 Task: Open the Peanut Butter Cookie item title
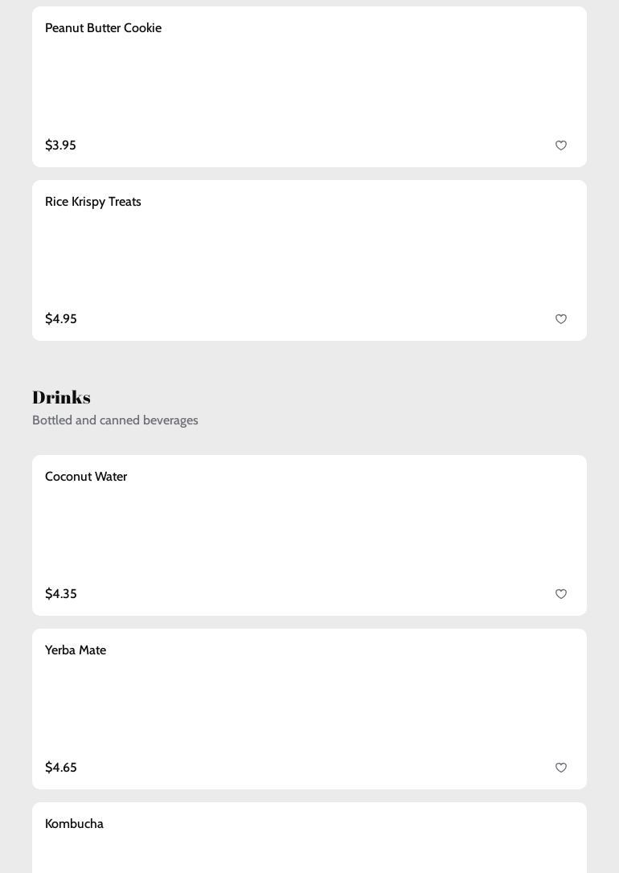pyautogui.click(x=103, y=28)
